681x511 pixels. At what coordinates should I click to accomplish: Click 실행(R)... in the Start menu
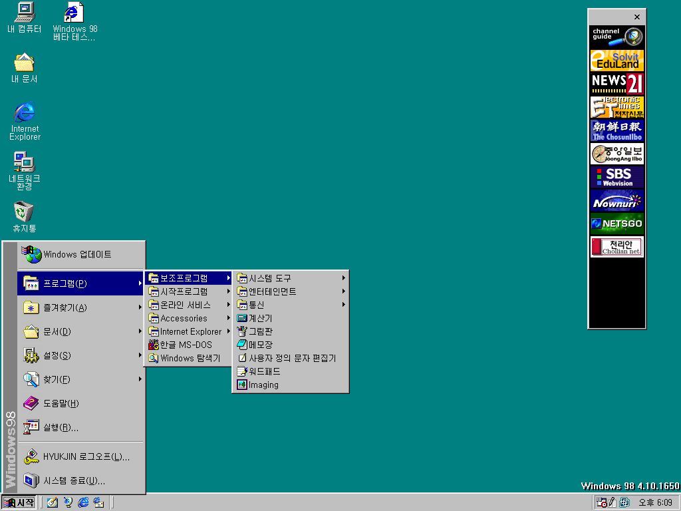[80, 428]
